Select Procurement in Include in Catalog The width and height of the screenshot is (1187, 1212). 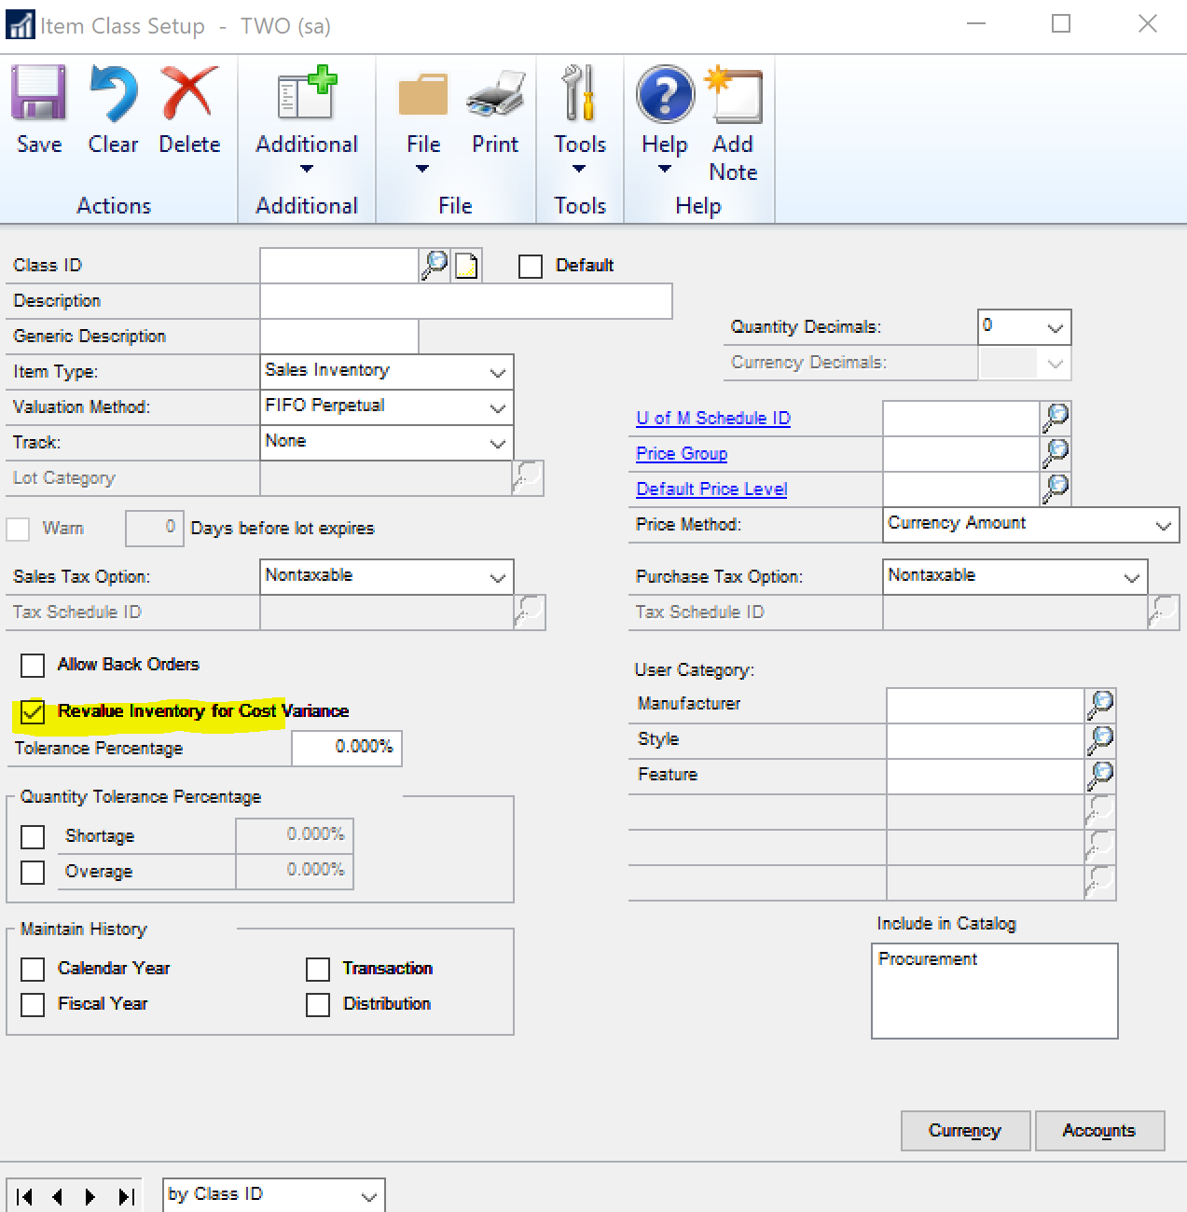928,959
